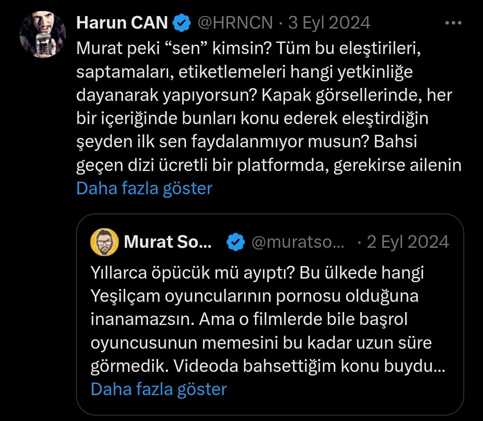The image size is (483, 421).
Task: Open the @muratso... handle in the quote
Action: (x=298, y=242)
